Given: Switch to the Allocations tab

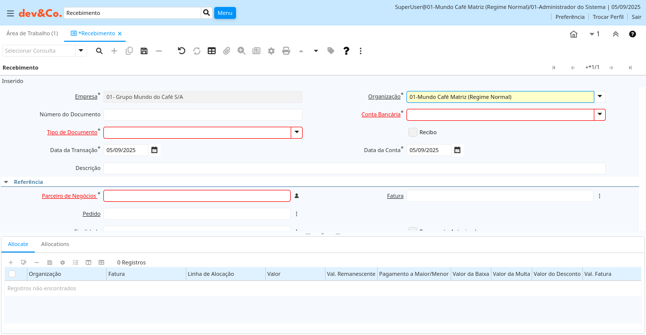Looking at the screenshot, I should (55, 244).
